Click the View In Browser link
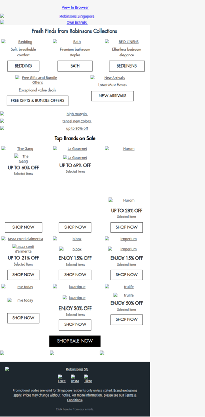 (75, 7)
